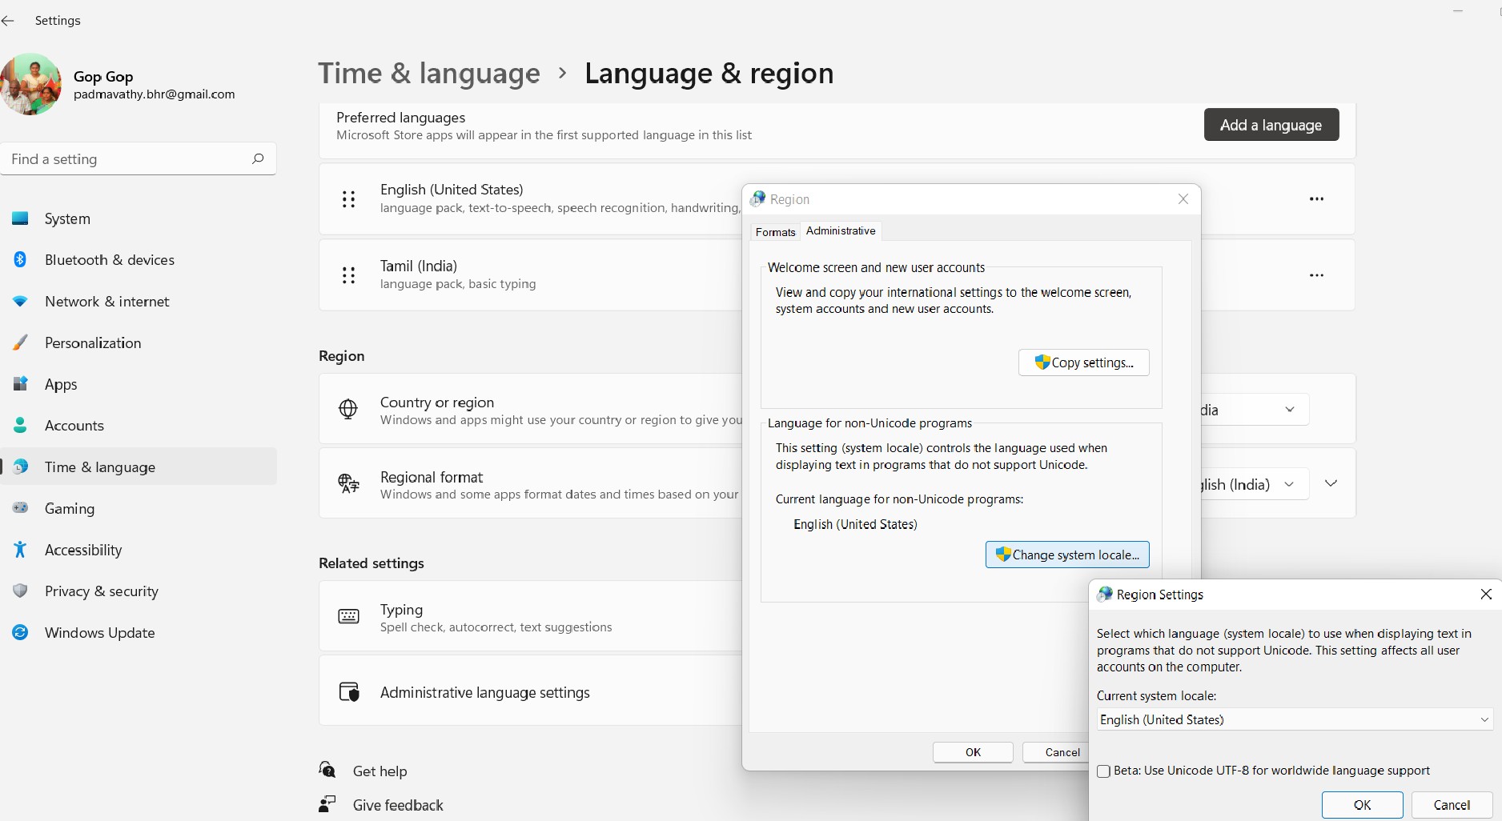This screenshot has height=821, width=1502.
Task: Click the Regional format icon
Action: coord(348,483)
